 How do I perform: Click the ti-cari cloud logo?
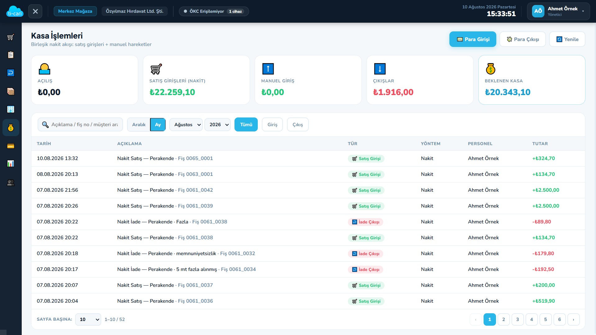pos(15,11)
